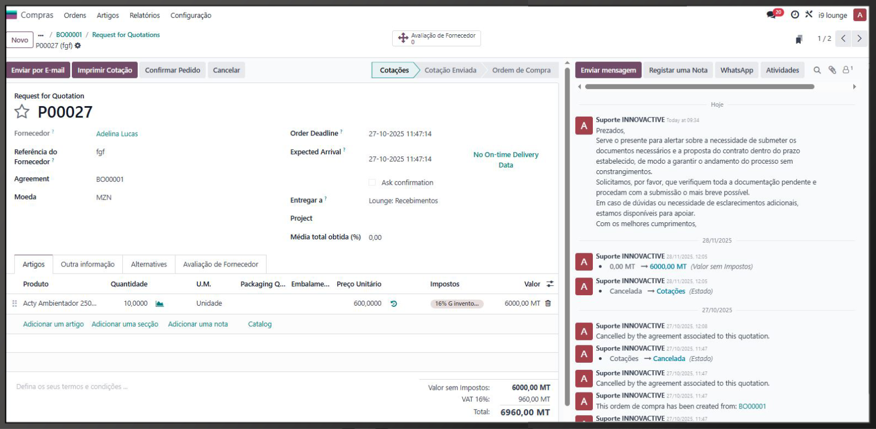
Task: Open the Request for Quotations breadcrumb
Action: coord(126,35)
